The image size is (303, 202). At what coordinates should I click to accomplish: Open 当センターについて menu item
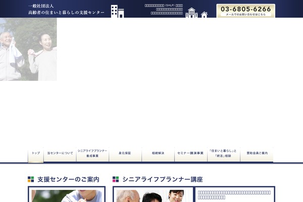(x=60, y=154)
